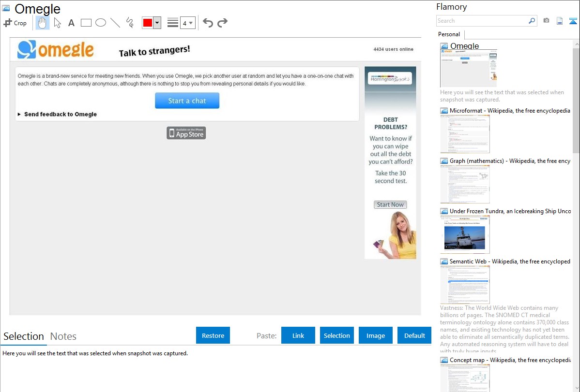
Task: Pick the rectangle shape tool
Action: point(86,23)
